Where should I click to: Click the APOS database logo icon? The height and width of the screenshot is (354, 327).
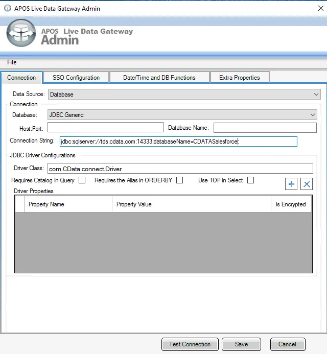[21, 34]
